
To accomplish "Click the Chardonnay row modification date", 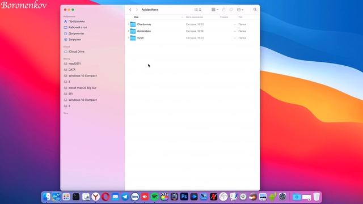I will click(x=195, y=24).
